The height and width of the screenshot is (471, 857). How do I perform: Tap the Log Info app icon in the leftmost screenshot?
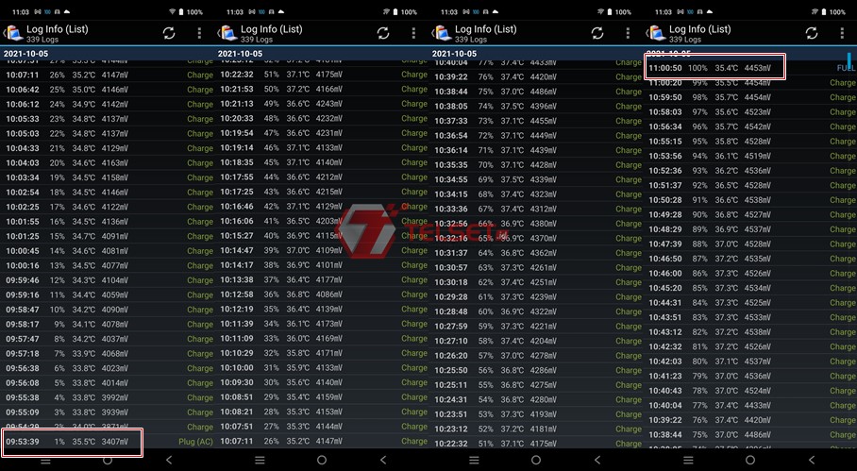(13, 34)
